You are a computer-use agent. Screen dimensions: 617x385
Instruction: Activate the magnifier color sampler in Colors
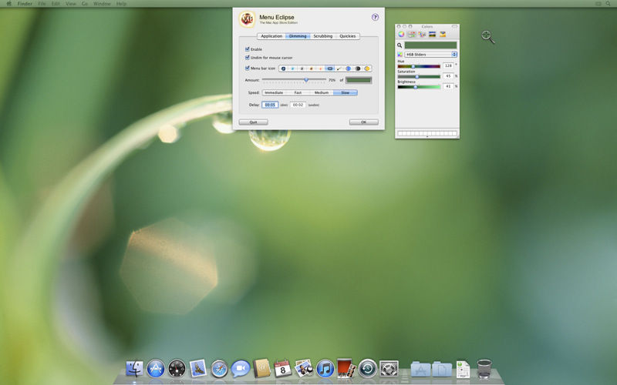tap(400, 45)
